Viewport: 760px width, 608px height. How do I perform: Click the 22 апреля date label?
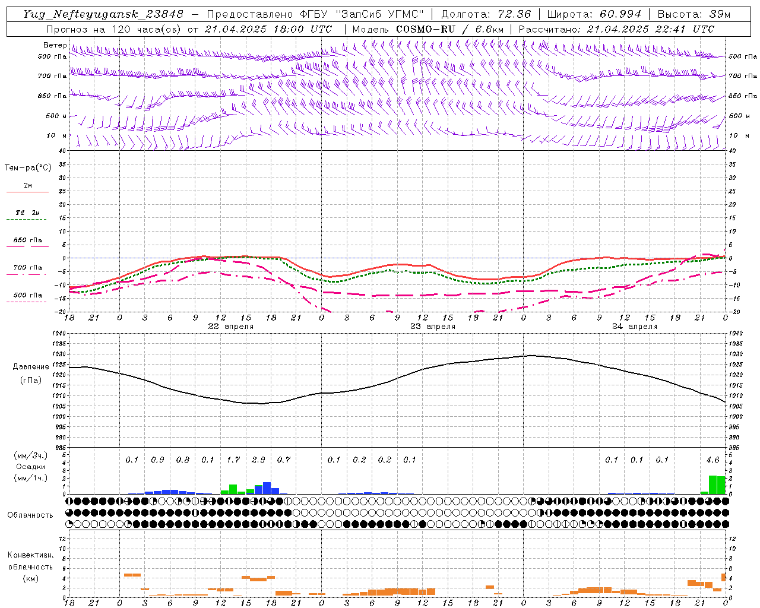(x=230, y=327)
